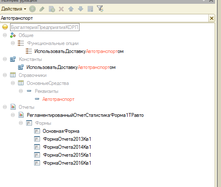Clear the Автотранспорт search field
The height and width of the screenshot is (187, 221).
pyautogui.click(x=212, y=18)
